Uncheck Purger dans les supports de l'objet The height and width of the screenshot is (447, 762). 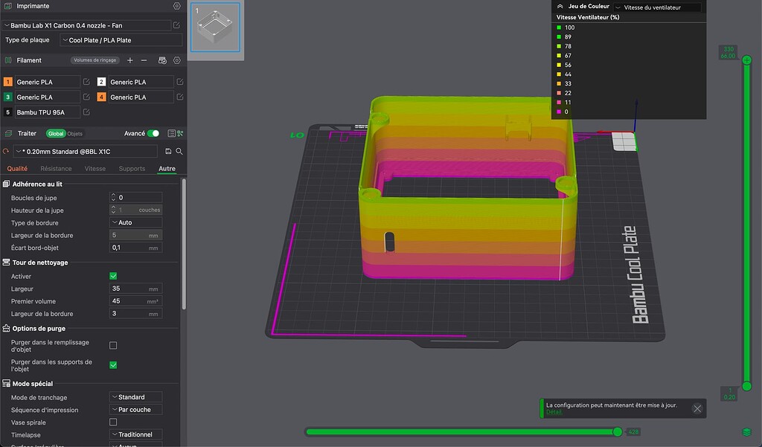(113, 365)
